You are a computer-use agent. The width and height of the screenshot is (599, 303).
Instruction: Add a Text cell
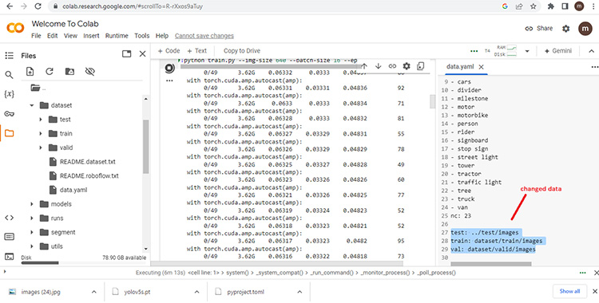pos(196,51)
